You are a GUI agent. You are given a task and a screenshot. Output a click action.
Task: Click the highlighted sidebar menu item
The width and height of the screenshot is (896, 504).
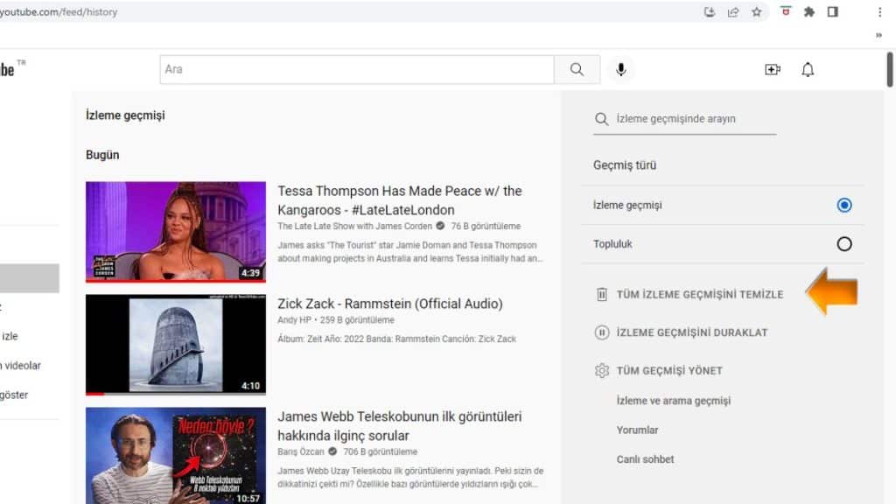[x=29, y=278]
